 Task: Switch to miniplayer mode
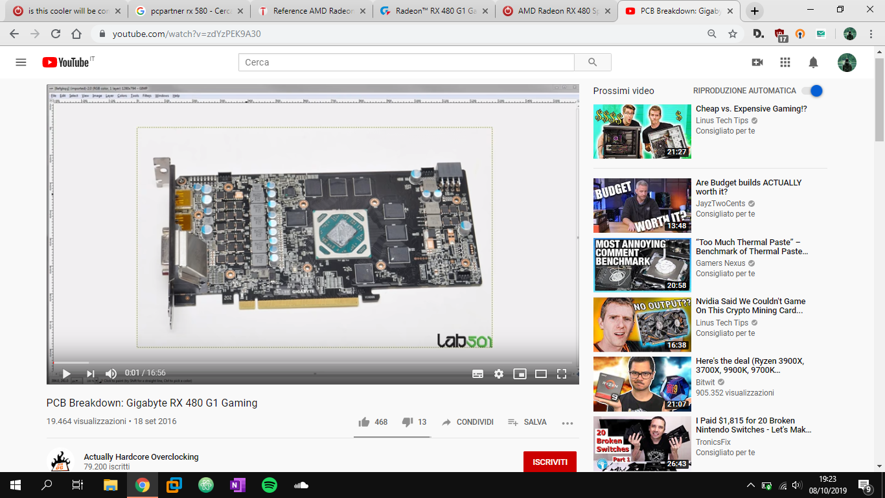click(520, 373)
